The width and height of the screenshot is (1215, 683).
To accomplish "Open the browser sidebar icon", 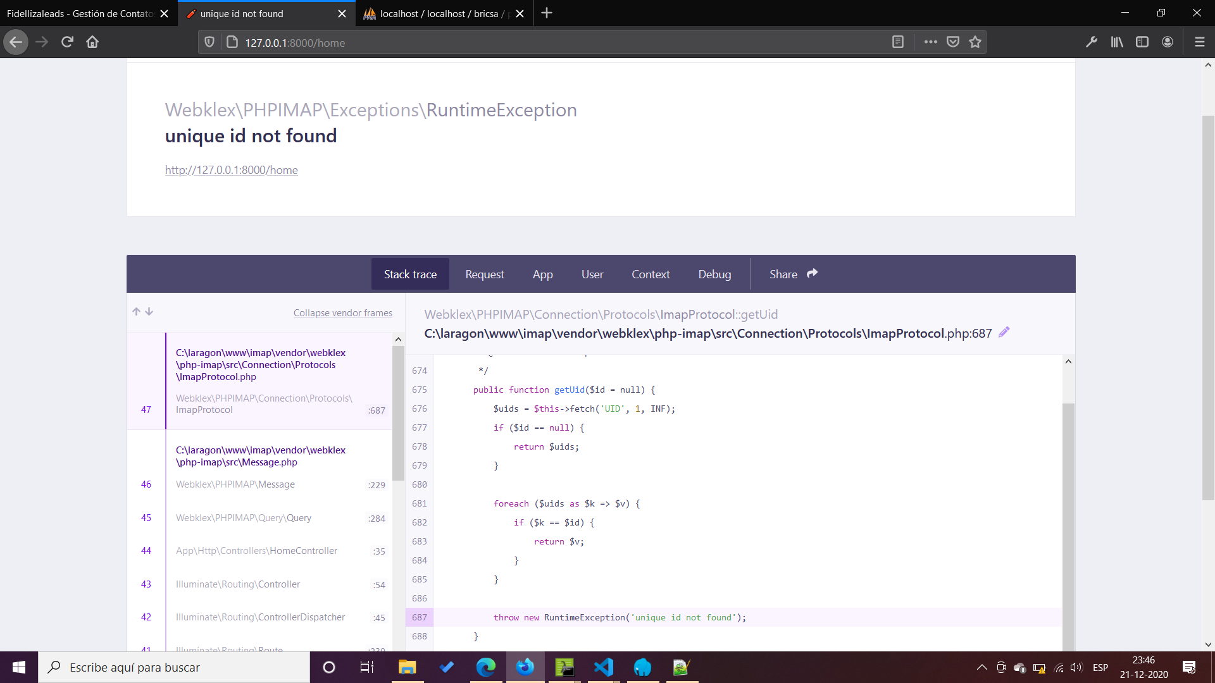I will coord(1142,42).
